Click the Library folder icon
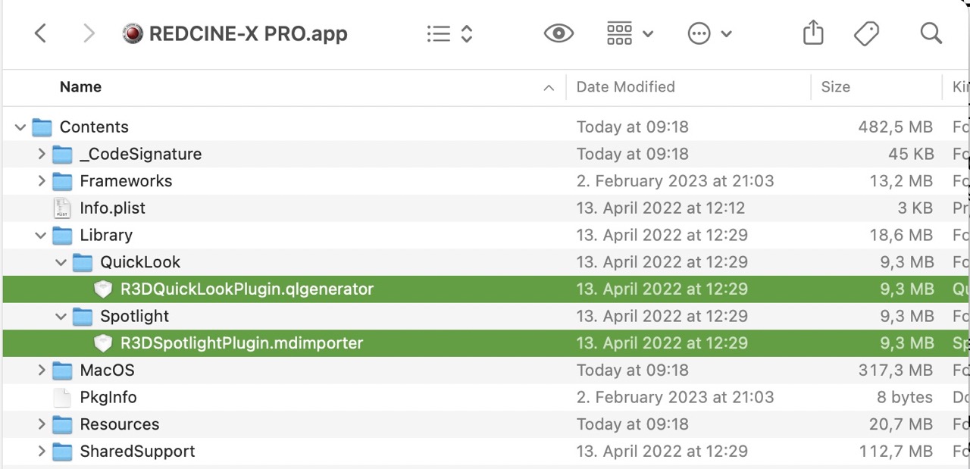 point(62,236)
